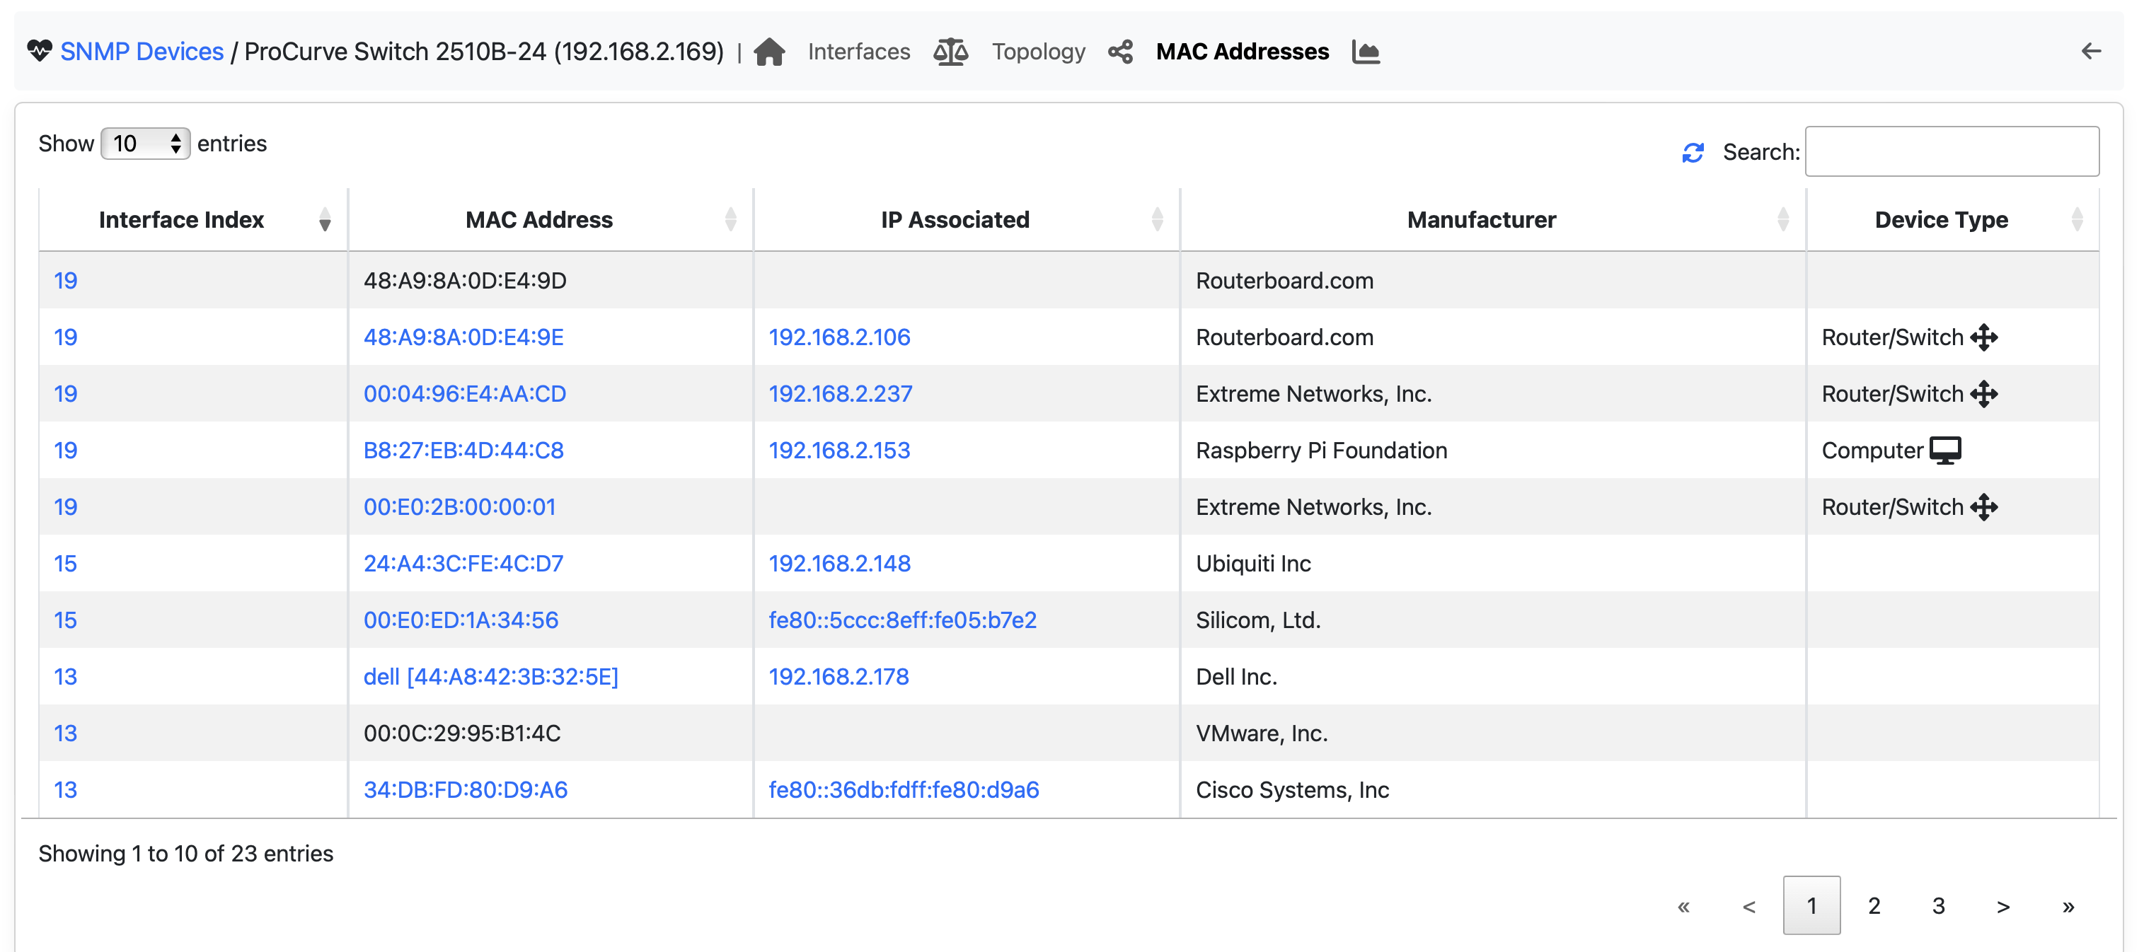2144x952 pixels.
Task: Click the Search input field
Action: 1955,151
